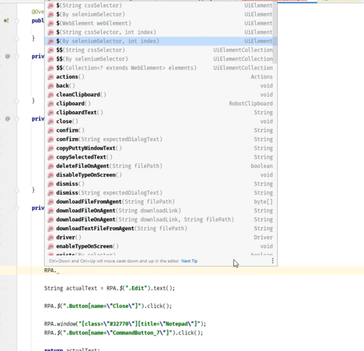Select copyPuttyWindowText() suggestion
The height and width of the screenshot is (351, 364).
[x=161, y=148]
